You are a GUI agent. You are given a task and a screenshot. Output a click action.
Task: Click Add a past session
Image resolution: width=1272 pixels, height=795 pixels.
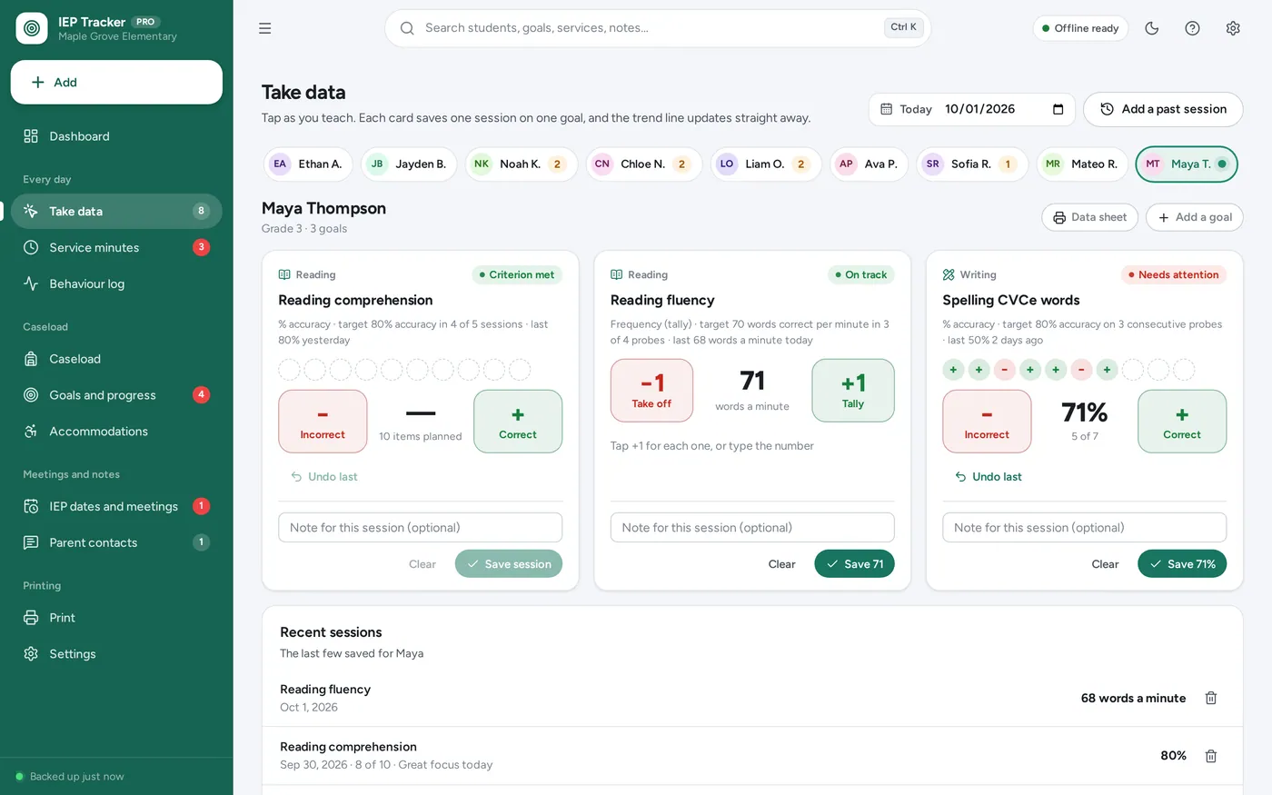[1163, 109]
